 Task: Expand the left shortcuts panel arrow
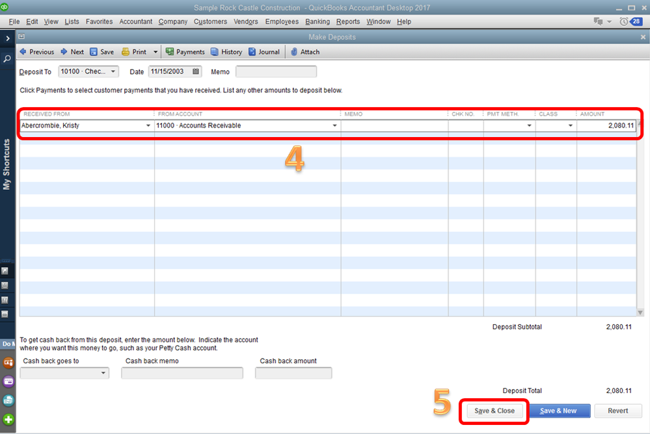(7, 38)
